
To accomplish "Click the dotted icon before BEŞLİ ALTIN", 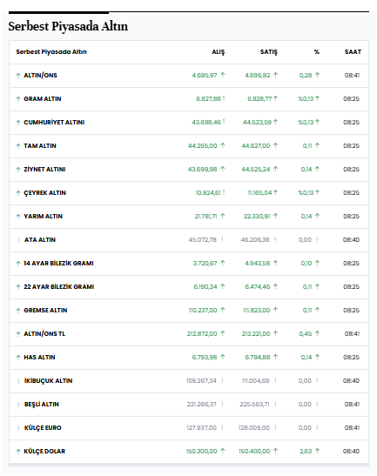I will [x=18, y=405].
